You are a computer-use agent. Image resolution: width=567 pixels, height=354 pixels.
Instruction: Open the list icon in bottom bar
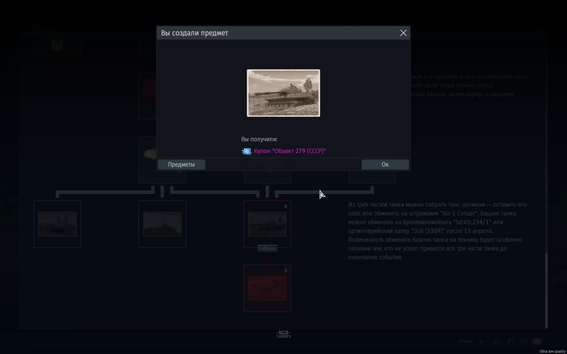point(497,342)
